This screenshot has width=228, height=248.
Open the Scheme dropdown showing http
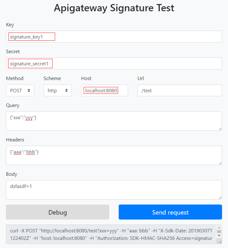58,90
